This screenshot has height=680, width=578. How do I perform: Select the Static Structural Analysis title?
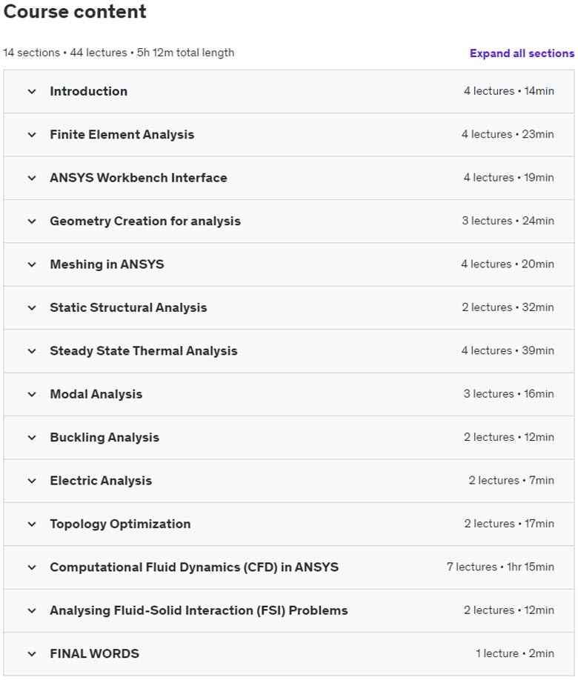click(x=128, y=307)
